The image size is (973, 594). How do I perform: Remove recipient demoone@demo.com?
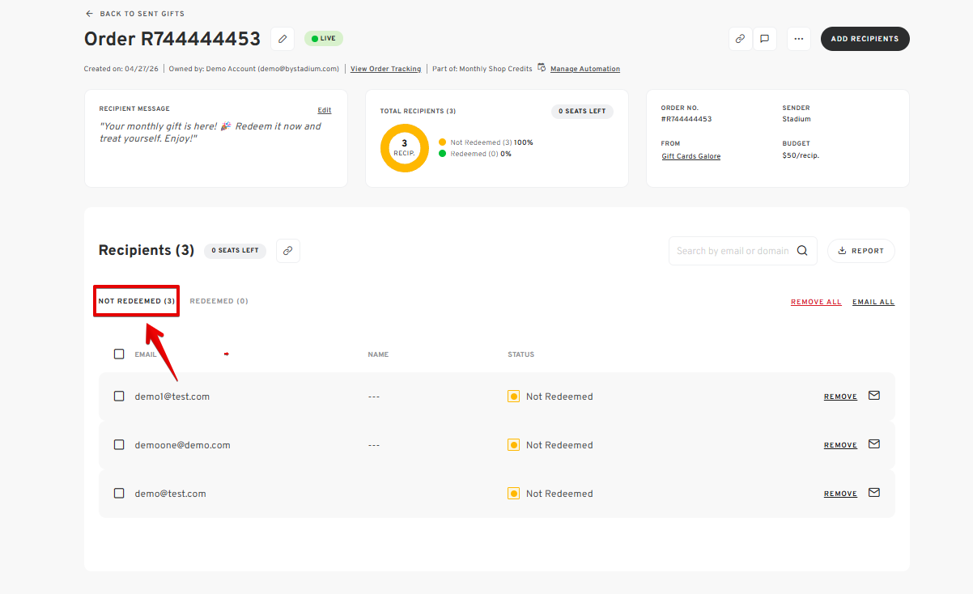pos(840,445)
